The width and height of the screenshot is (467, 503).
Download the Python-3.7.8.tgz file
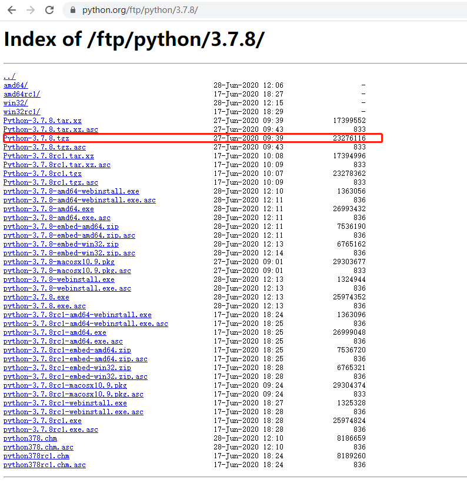coord(36,138)
